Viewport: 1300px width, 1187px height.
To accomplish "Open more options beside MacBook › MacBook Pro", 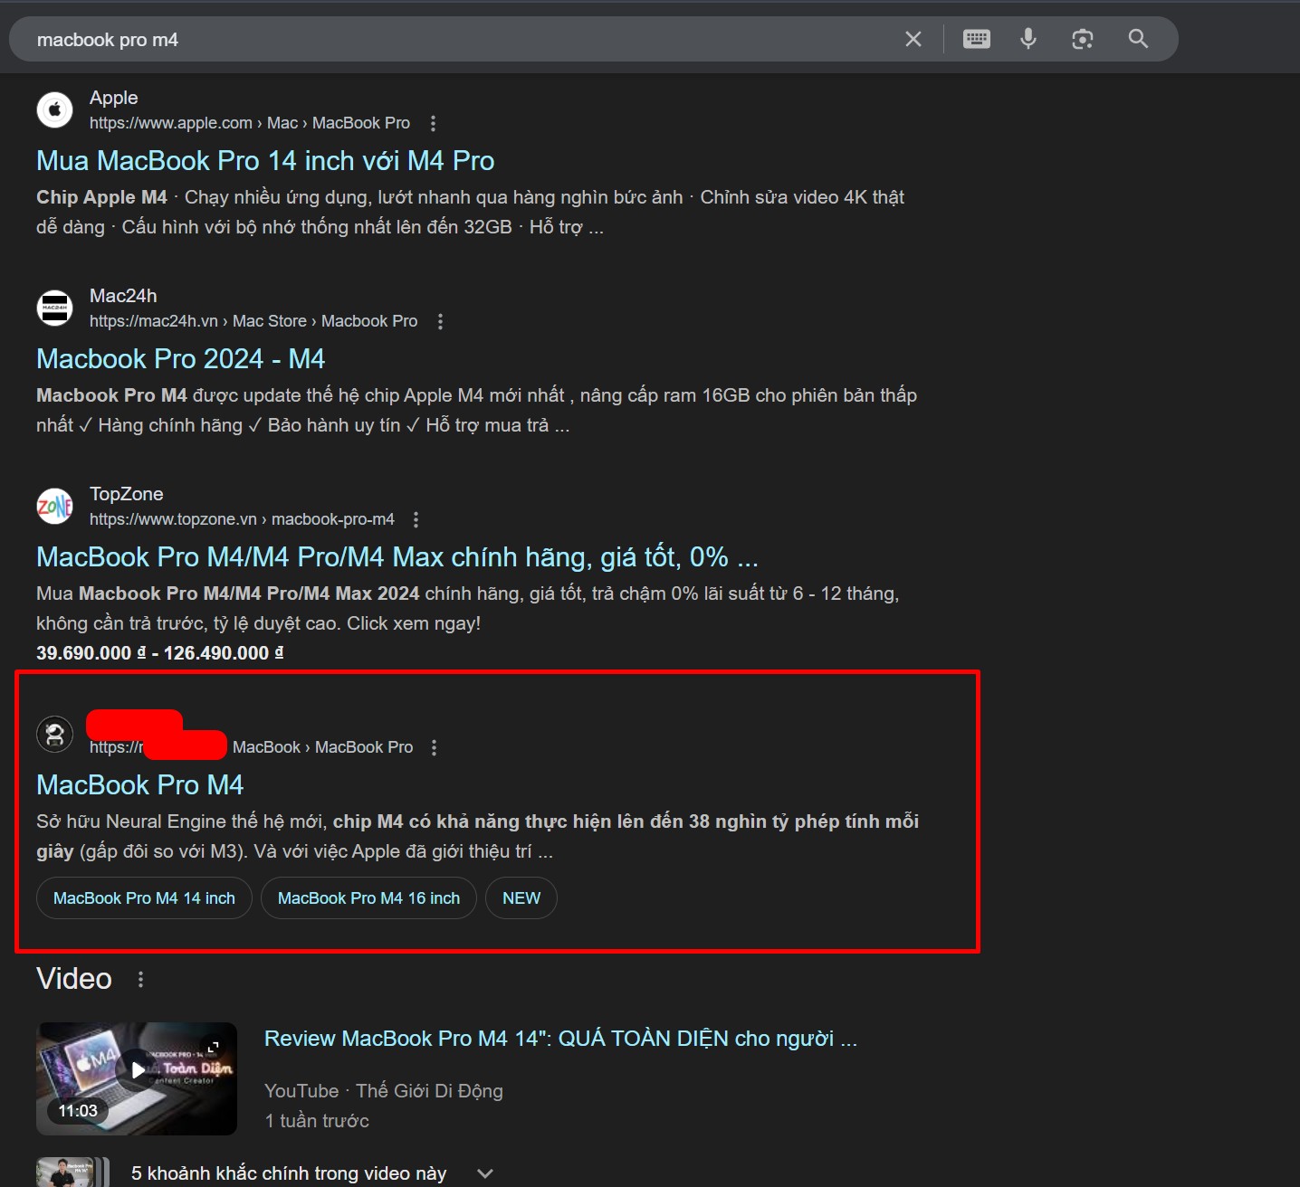I will (434, 747).
